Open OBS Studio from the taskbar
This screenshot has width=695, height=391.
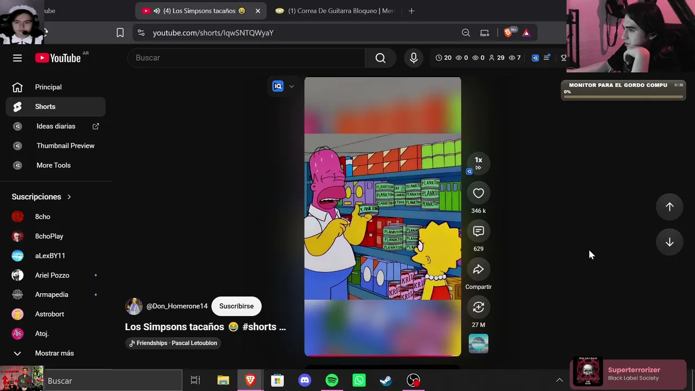tap(413, 381)
